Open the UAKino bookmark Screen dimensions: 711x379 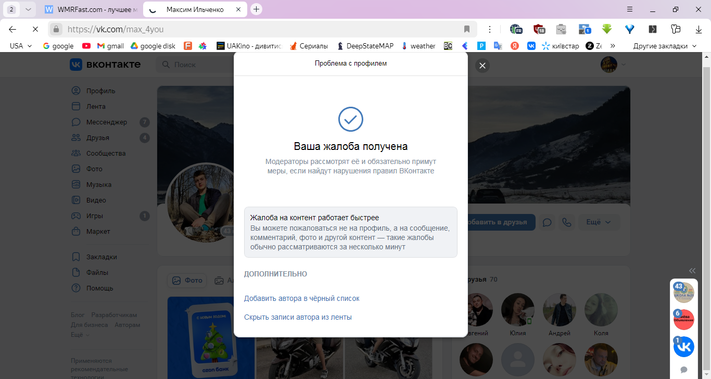coord(249,46)
